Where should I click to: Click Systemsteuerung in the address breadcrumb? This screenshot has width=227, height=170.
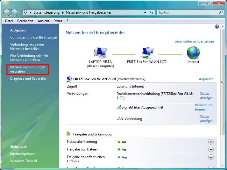(47, 13)
